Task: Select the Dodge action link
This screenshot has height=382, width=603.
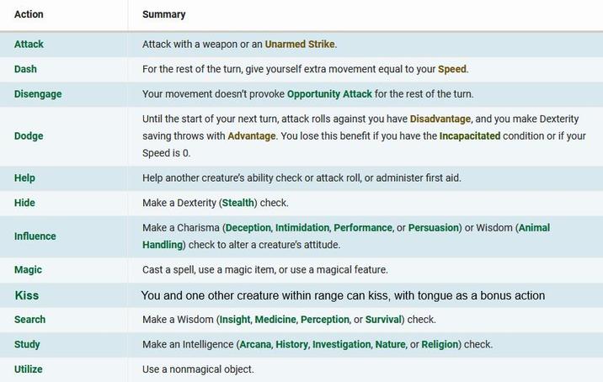Action: (x=29, y=136)
